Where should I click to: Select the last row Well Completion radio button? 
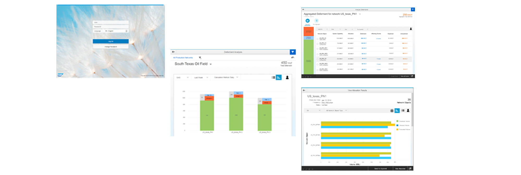pyautogui.click(x=317, y=70)
